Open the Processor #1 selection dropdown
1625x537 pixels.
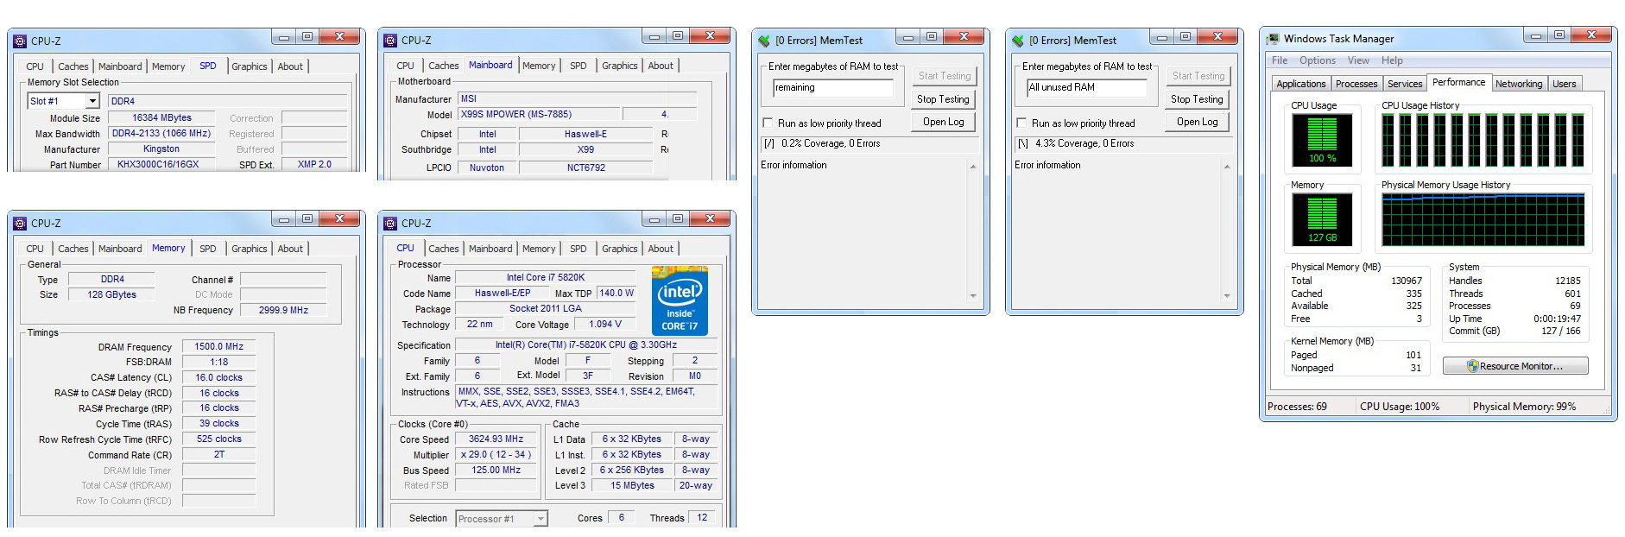pyautogui.click(x=541, y=519)
